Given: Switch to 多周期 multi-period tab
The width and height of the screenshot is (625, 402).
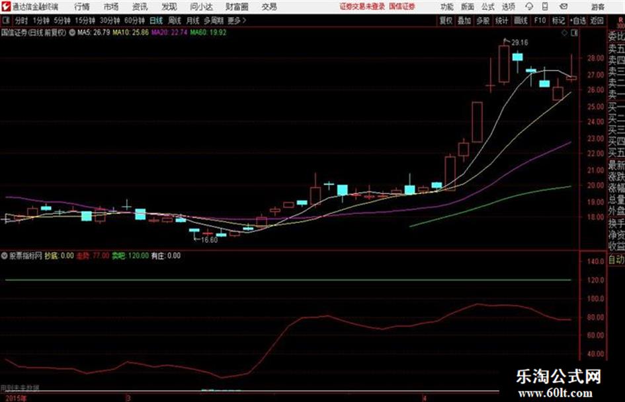Looking at the screenshot, I should click(x=214, y=20).
